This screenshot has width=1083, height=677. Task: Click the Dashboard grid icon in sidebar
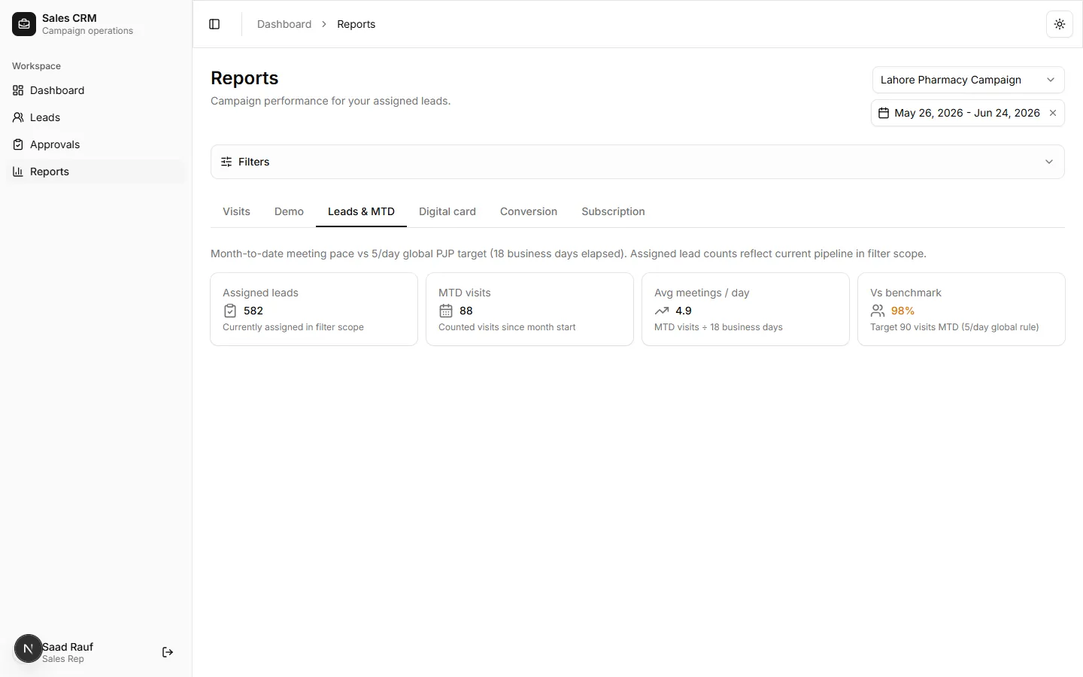pyautogui.click(x=18, y=90)
